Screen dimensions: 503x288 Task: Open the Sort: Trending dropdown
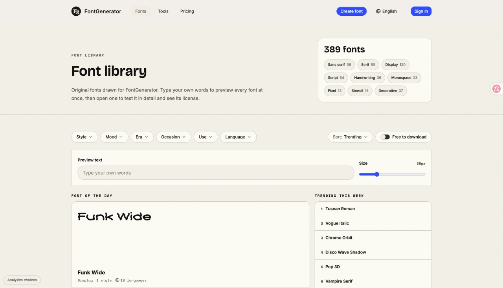(x=351, y=137)
